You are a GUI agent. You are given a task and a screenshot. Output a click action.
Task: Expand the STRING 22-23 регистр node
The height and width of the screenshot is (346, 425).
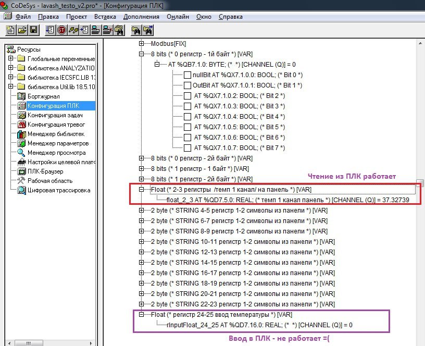tap(142, 304)
